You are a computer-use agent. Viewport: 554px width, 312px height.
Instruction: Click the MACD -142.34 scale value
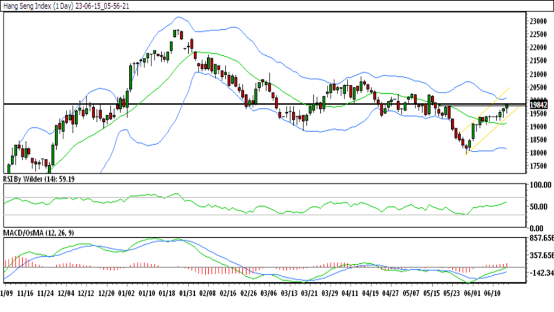tap(541, 273)
